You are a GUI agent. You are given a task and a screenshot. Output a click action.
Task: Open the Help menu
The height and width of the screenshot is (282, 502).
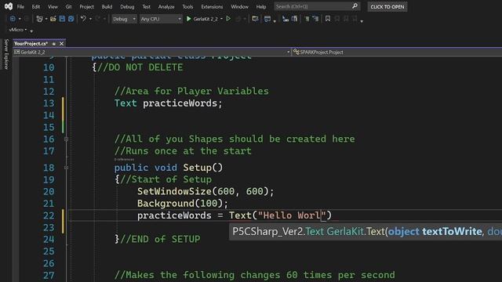261,7
